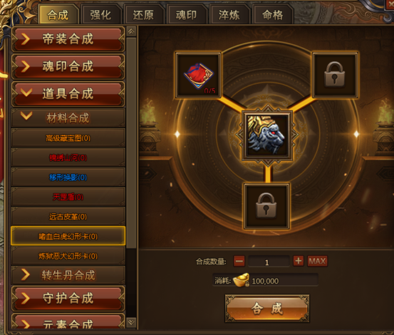
Task: Click the locked slot at top right
Action: coord(335,75)
